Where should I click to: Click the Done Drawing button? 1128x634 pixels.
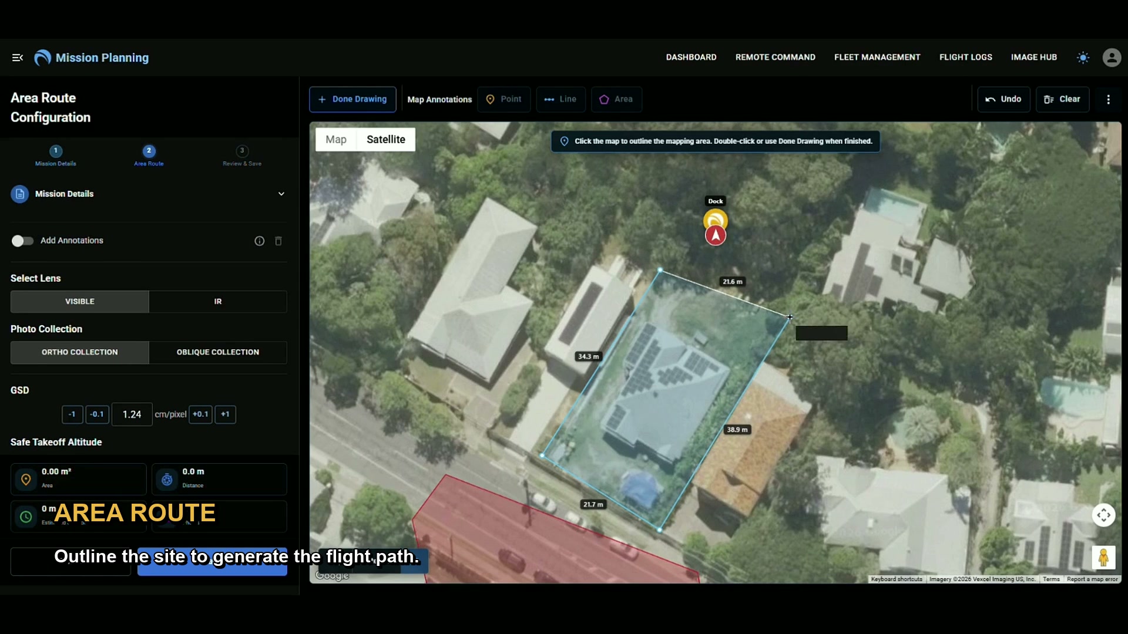click(352, 100)
